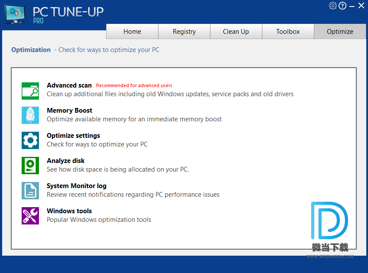Click the 'Optimization' heading text
Viewport: 368px width, 273px height.
pos(31,50)
